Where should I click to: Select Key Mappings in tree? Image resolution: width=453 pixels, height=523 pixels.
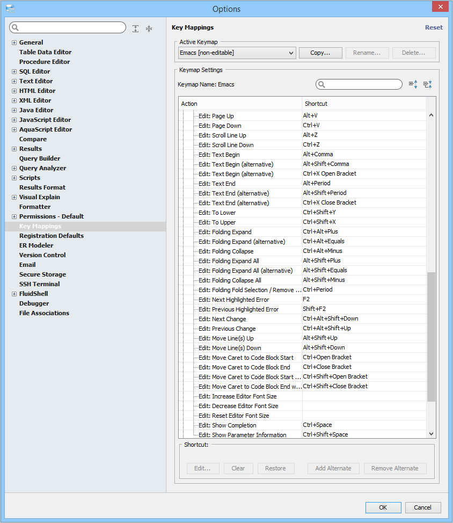click(40, 226)
